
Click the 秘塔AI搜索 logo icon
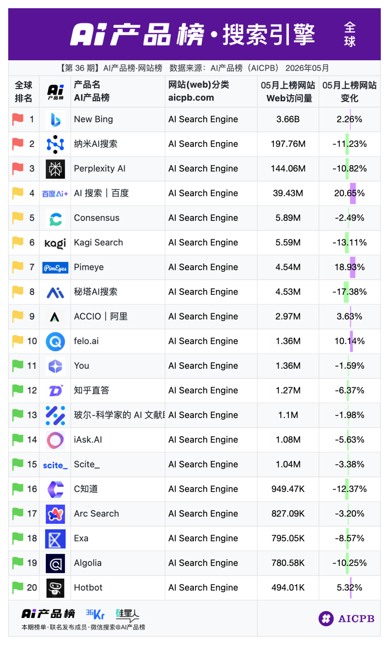pos(55,293)
